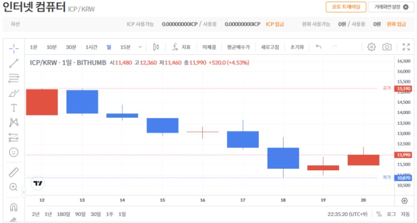Screen dimensions: 417x223
Task: Click the 10,870 low price label
Action: coord(403,178)
